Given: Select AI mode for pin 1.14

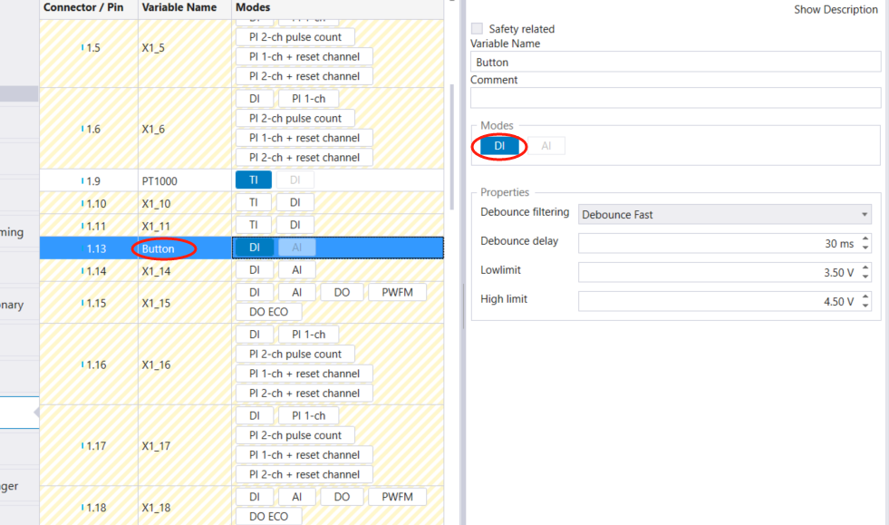Looking at the screenshot, I should (296, 269).
